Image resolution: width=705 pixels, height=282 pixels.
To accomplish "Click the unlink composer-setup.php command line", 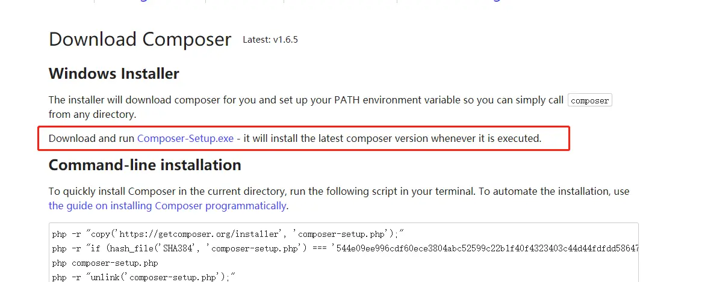I will (143, 277).
